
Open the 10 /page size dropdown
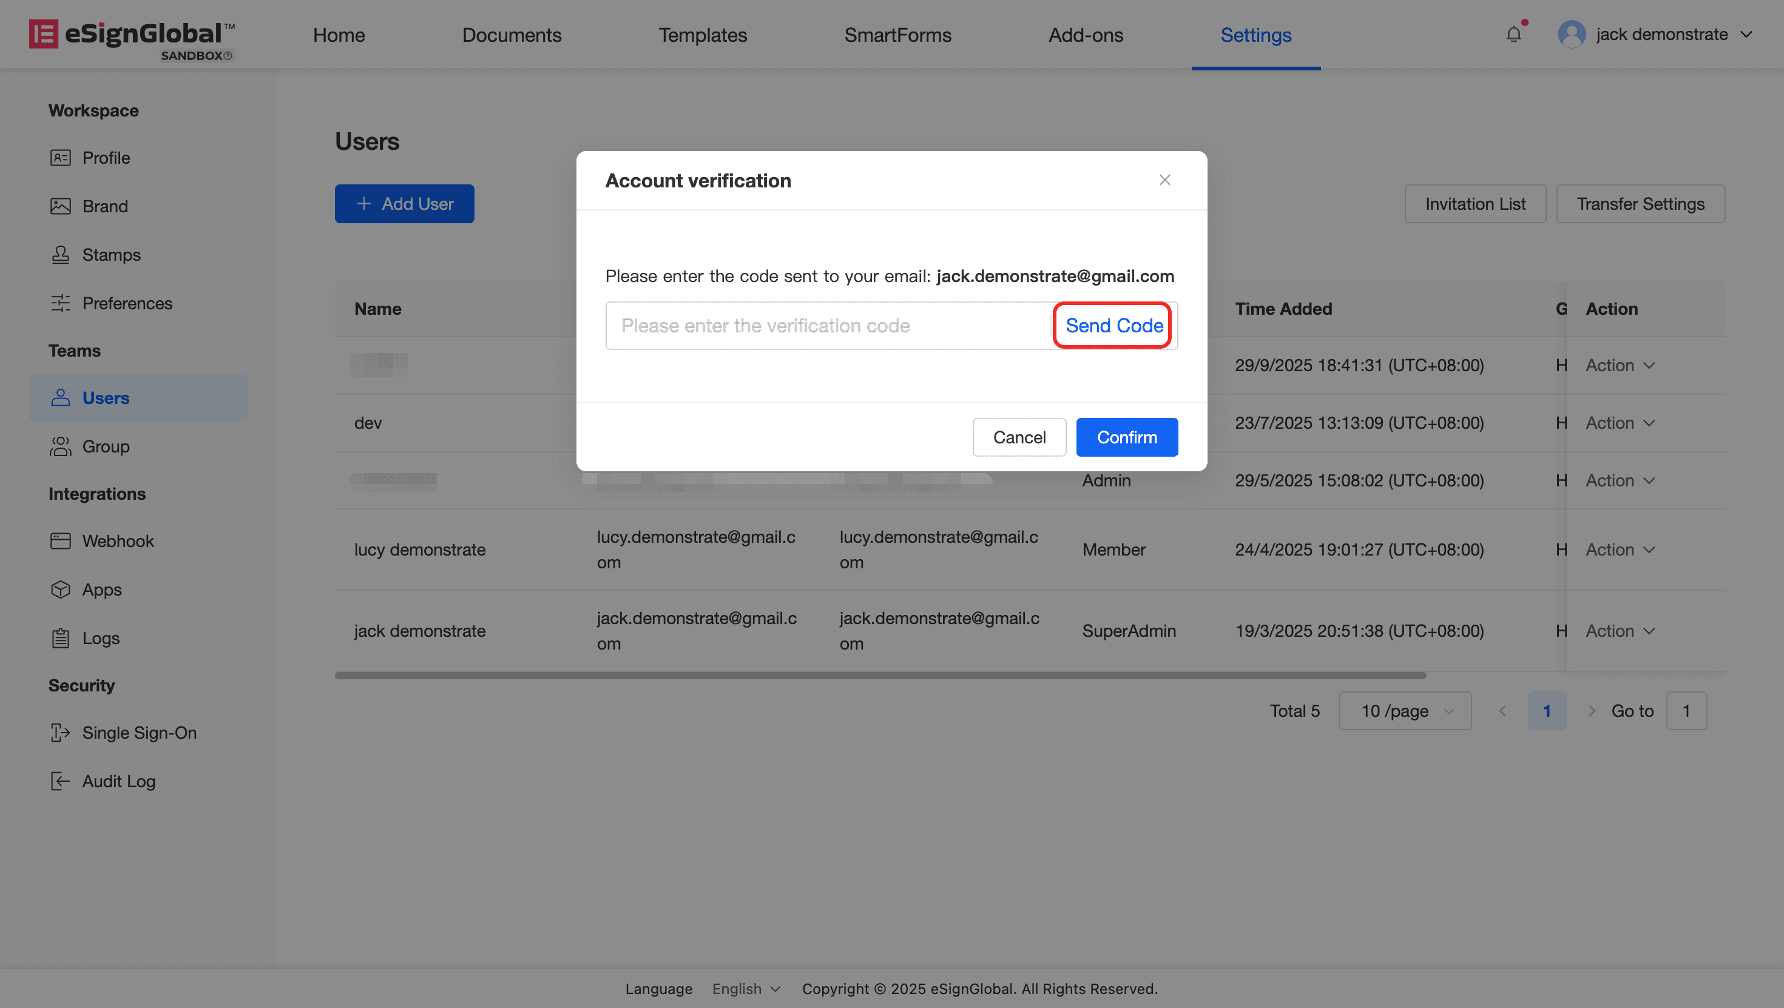tap(1405, 711)
